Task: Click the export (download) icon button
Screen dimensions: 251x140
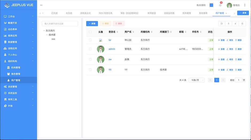Action: click(x=235, y=24)
